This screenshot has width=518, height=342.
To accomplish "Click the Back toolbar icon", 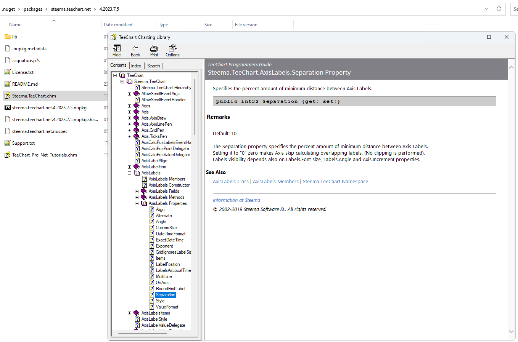I will (x=135, y=48).
